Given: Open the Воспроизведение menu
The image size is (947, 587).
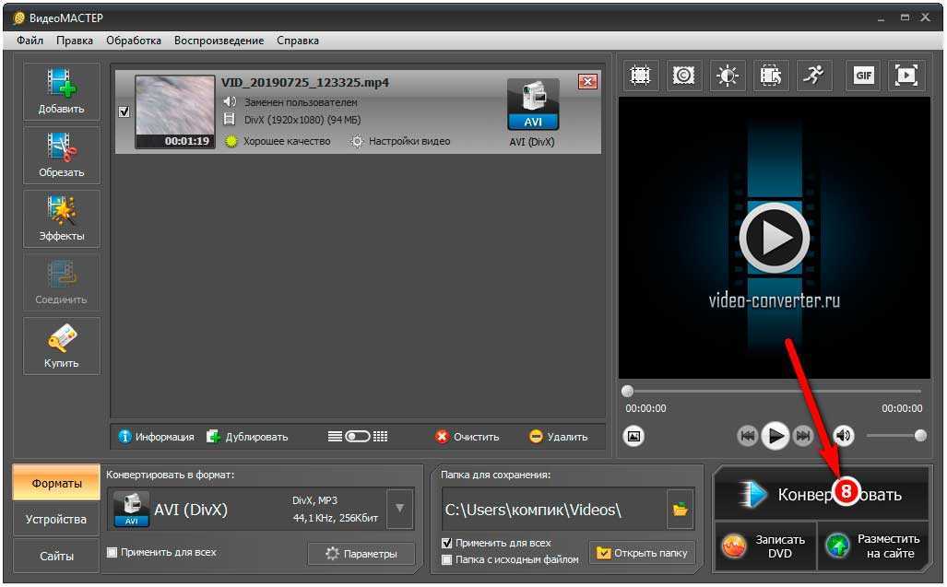Looking at the screenshot, I should [219, 41].
